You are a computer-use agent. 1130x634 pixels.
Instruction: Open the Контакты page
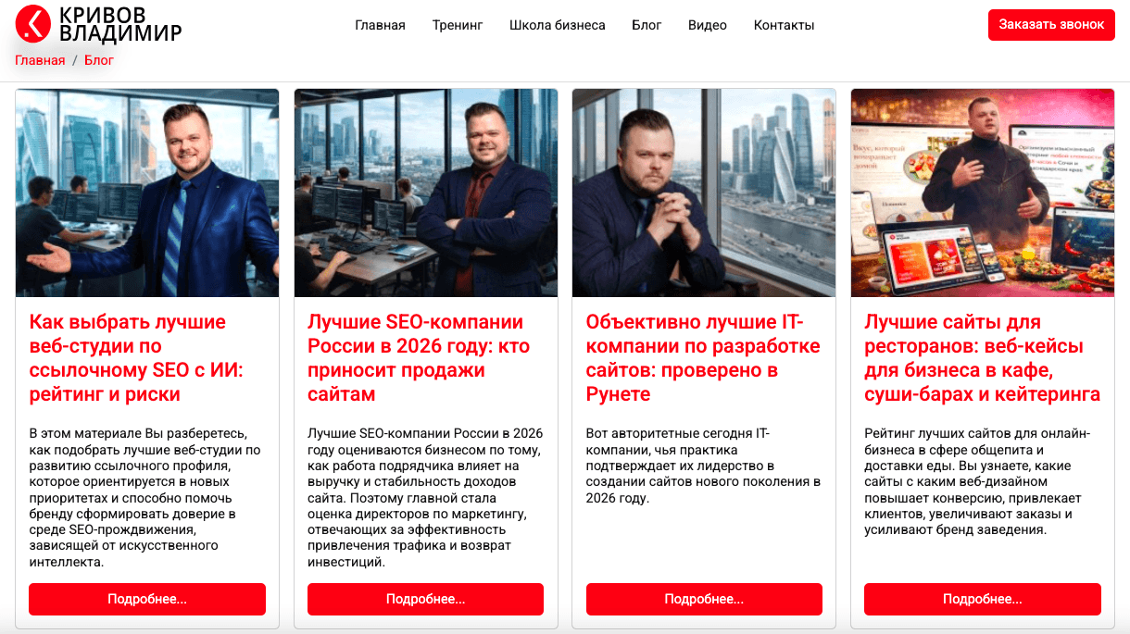tap(784, 25)
